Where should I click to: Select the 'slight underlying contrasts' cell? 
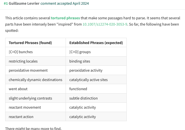[30, 98]
